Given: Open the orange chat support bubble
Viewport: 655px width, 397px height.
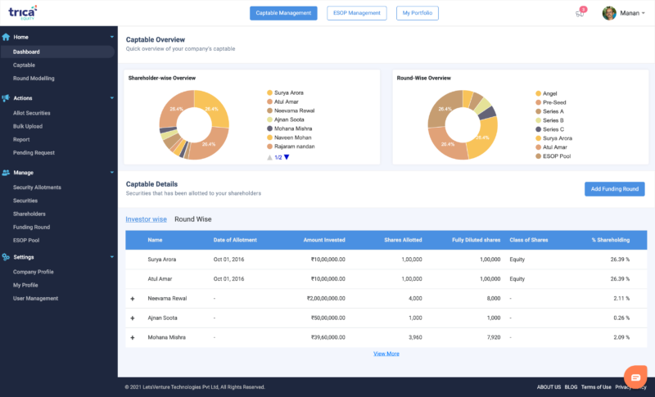Looking at the screenshot, I should click(x=635, y=377).
